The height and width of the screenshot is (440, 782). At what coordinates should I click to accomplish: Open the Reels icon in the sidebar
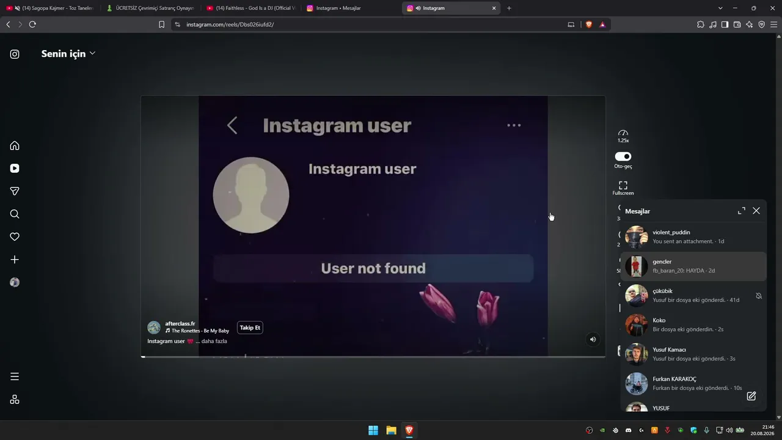pyautogui.click(x=15, y=169)
